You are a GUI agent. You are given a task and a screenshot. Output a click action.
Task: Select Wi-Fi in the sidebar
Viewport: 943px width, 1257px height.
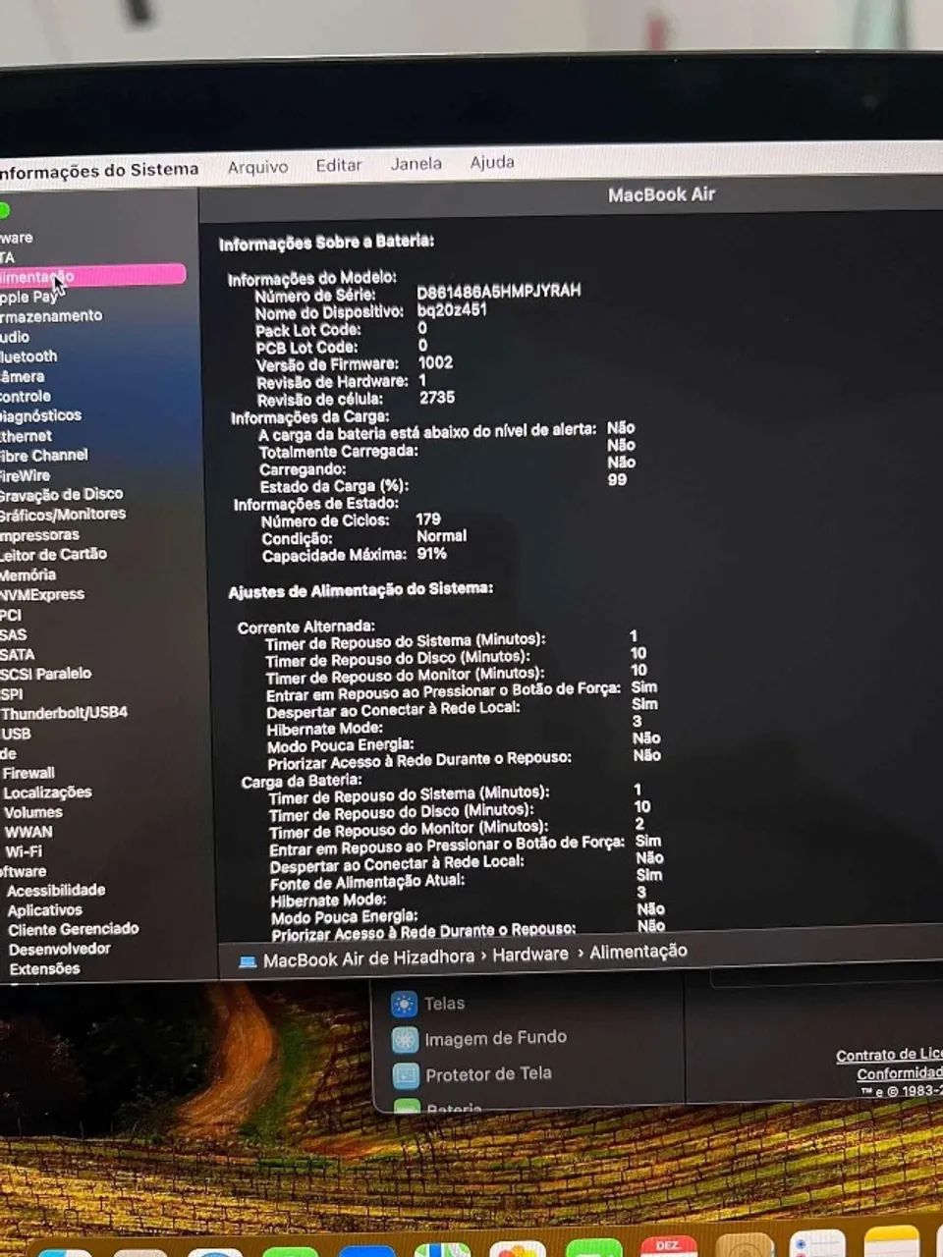tap(24, 851)
